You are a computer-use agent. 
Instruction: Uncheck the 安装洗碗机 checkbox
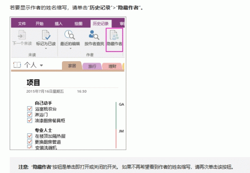[x=30, y=147]
